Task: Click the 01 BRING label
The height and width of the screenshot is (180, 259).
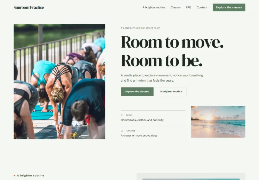Action: coord(127,115)
